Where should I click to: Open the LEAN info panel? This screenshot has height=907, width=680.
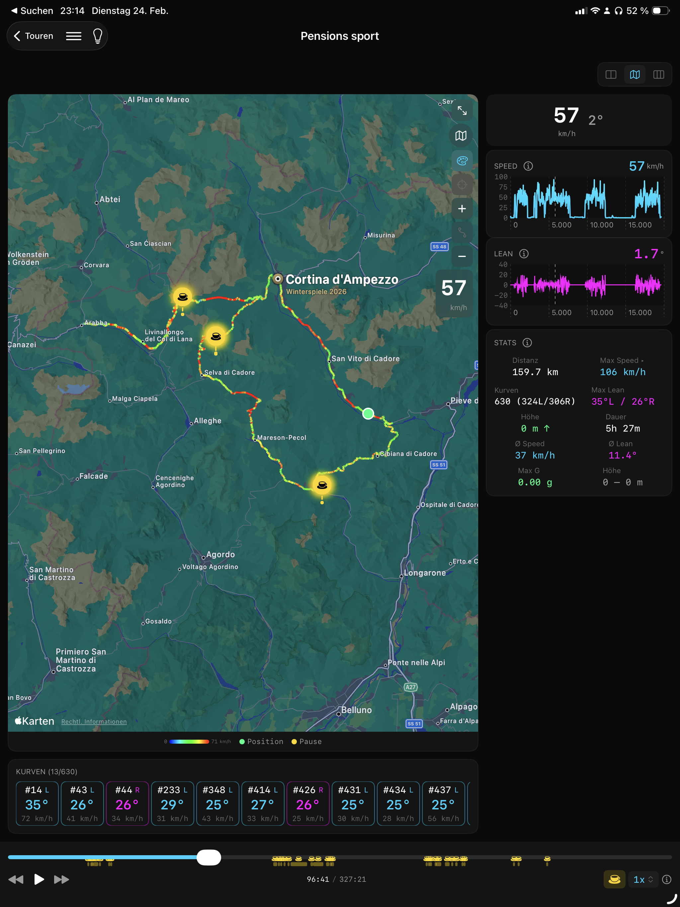(524, 253)
